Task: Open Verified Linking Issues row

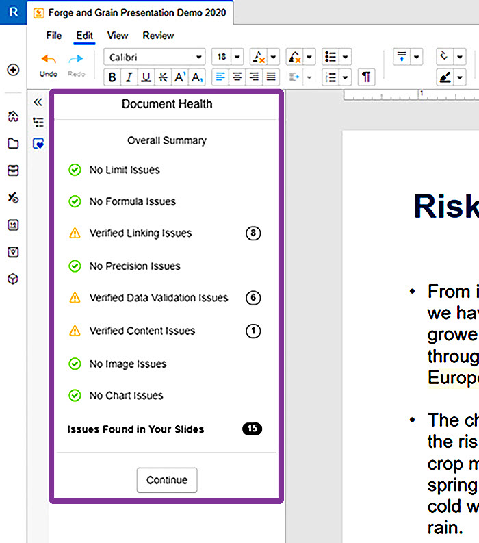Action: click(x=166, y=233)
